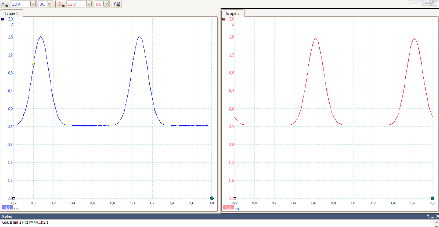The height and width of the screenshot is (227, 439).
Task: Click the 'ms' time unit label in Scope 1
Action: coord(17,209)
